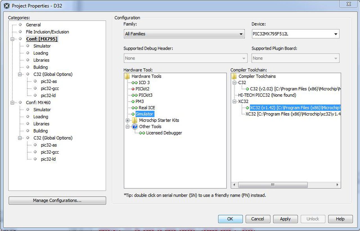This screenshot has height=231, width=360.
Task: Select the General category
Action: click(x=33, y=25)
